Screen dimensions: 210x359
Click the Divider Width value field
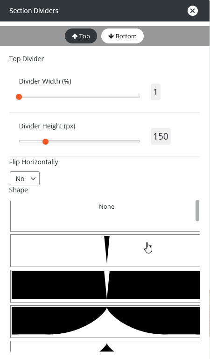pos(155,92)
